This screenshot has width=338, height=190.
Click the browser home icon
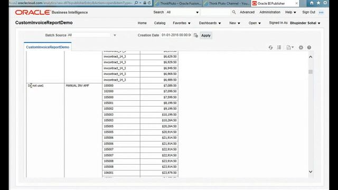coord(312,3)
